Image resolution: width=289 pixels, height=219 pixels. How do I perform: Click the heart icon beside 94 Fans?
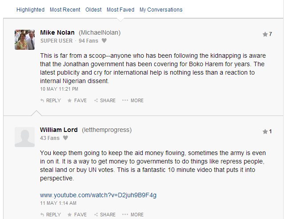tap(104, 40)
